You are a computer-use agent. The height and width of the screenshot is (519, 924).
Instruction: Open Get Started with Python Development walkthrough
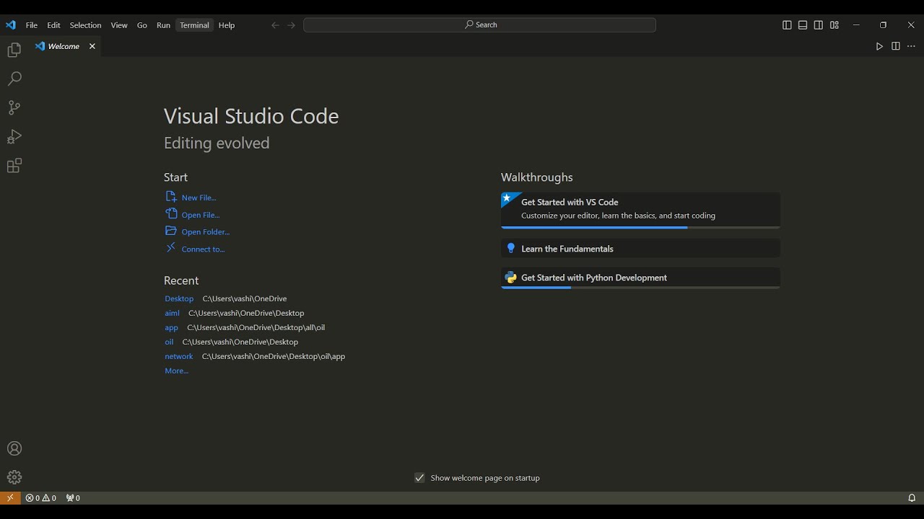(x=640, y=278)
